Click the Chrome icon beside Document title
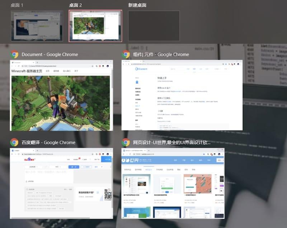Screen dimensions: 287x228 (14, 54)
